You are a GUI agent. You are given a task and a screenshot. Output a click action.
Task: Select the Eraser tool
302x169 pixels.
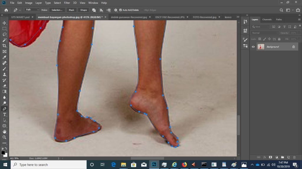click(4, 86)
